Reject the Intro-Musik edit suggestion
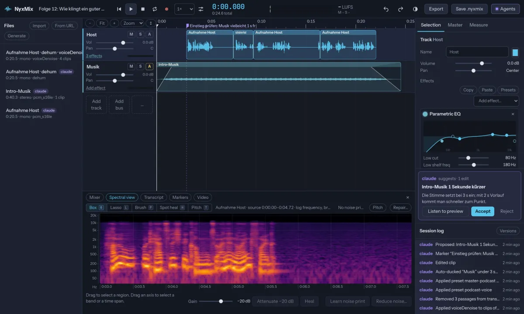 point(507,211)
